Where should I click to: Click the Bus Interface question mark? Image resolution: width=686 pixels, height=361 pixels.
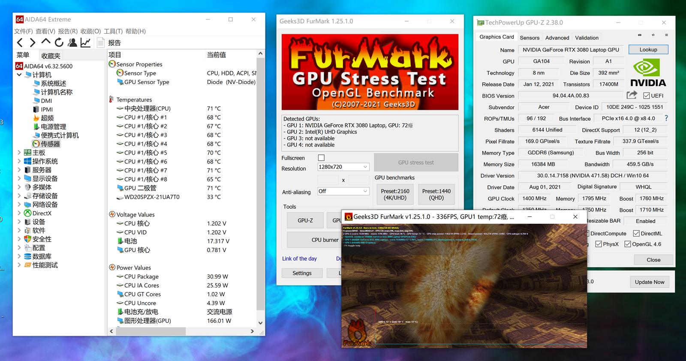(x=666, y=118)
